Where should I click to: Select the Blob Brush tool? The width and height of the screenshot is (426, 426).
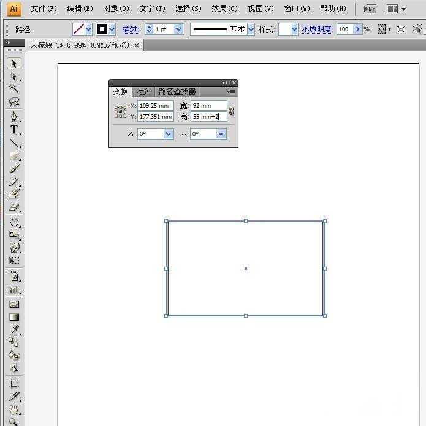[14, 194]
